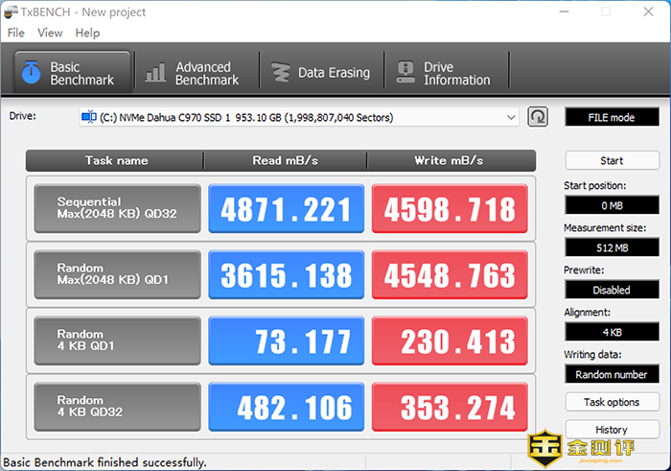Click the eraser icon on Data Erasing
The height and width of the screenshot is (471, 671).
click(280, 73)
